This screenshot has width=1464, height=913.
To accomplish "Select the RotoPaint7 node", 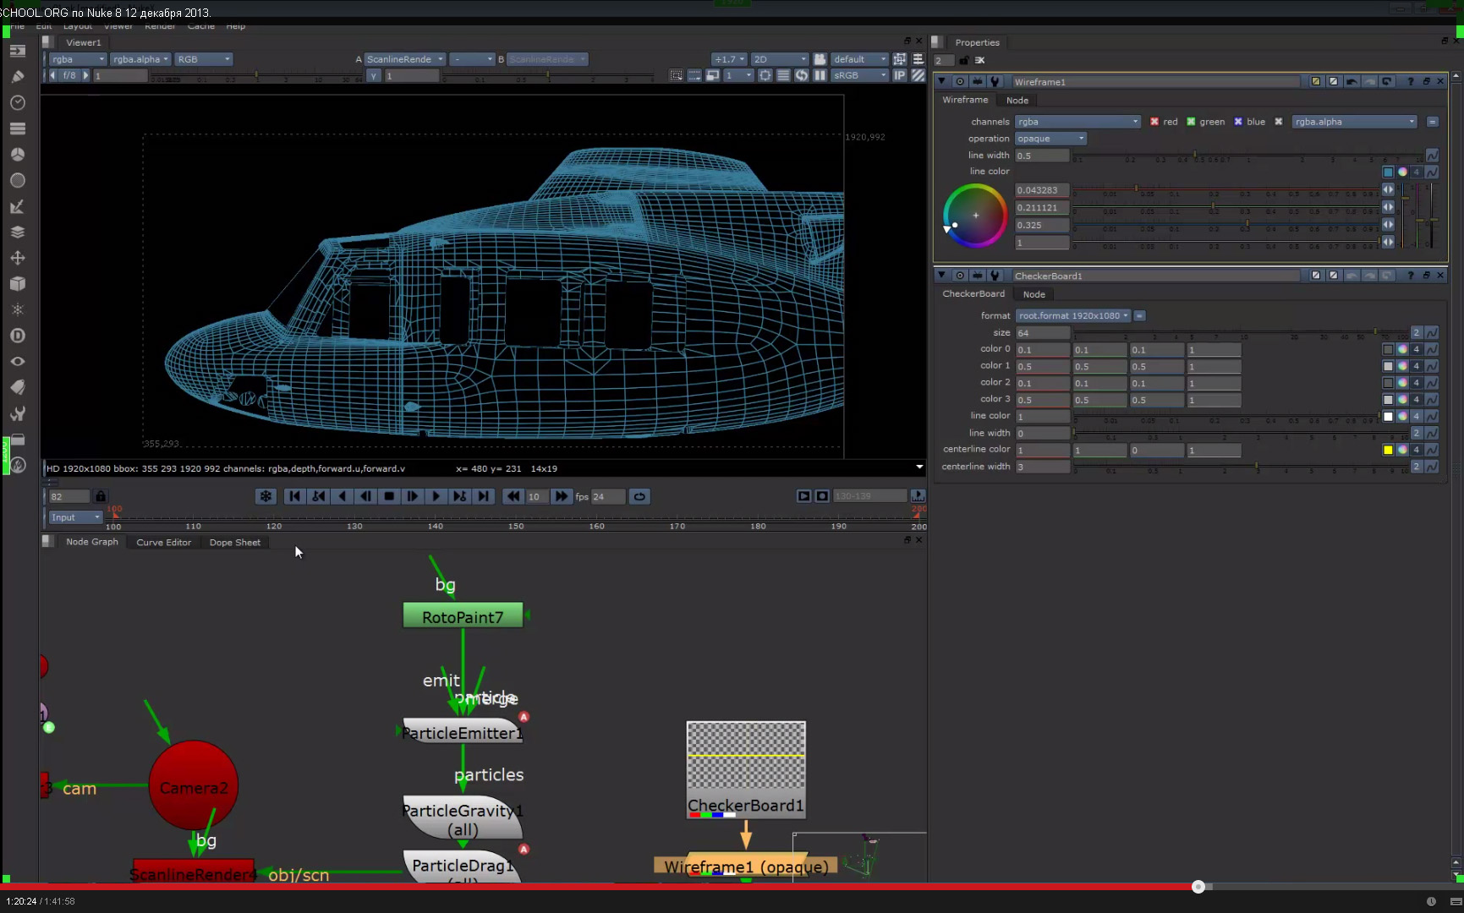I will click(463, 616).
